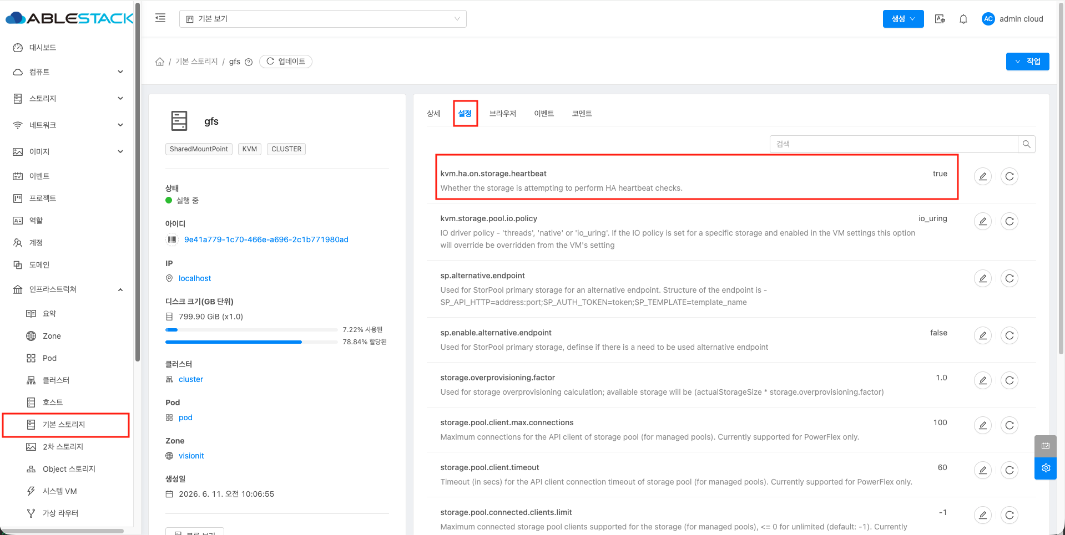The height and width of the screenshot is (535, 1065).
Task: Open the notifications bell
Action: point(963,19)
